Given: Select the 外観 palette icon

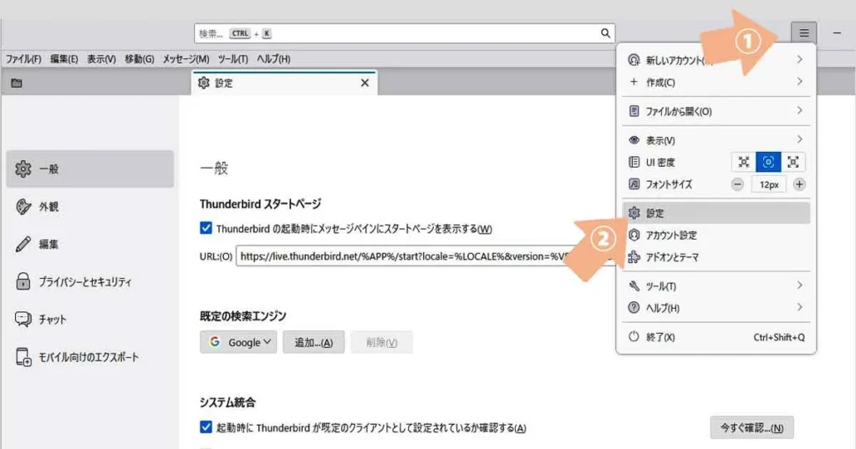Looking at the screenshot, I should coord(23,206).
